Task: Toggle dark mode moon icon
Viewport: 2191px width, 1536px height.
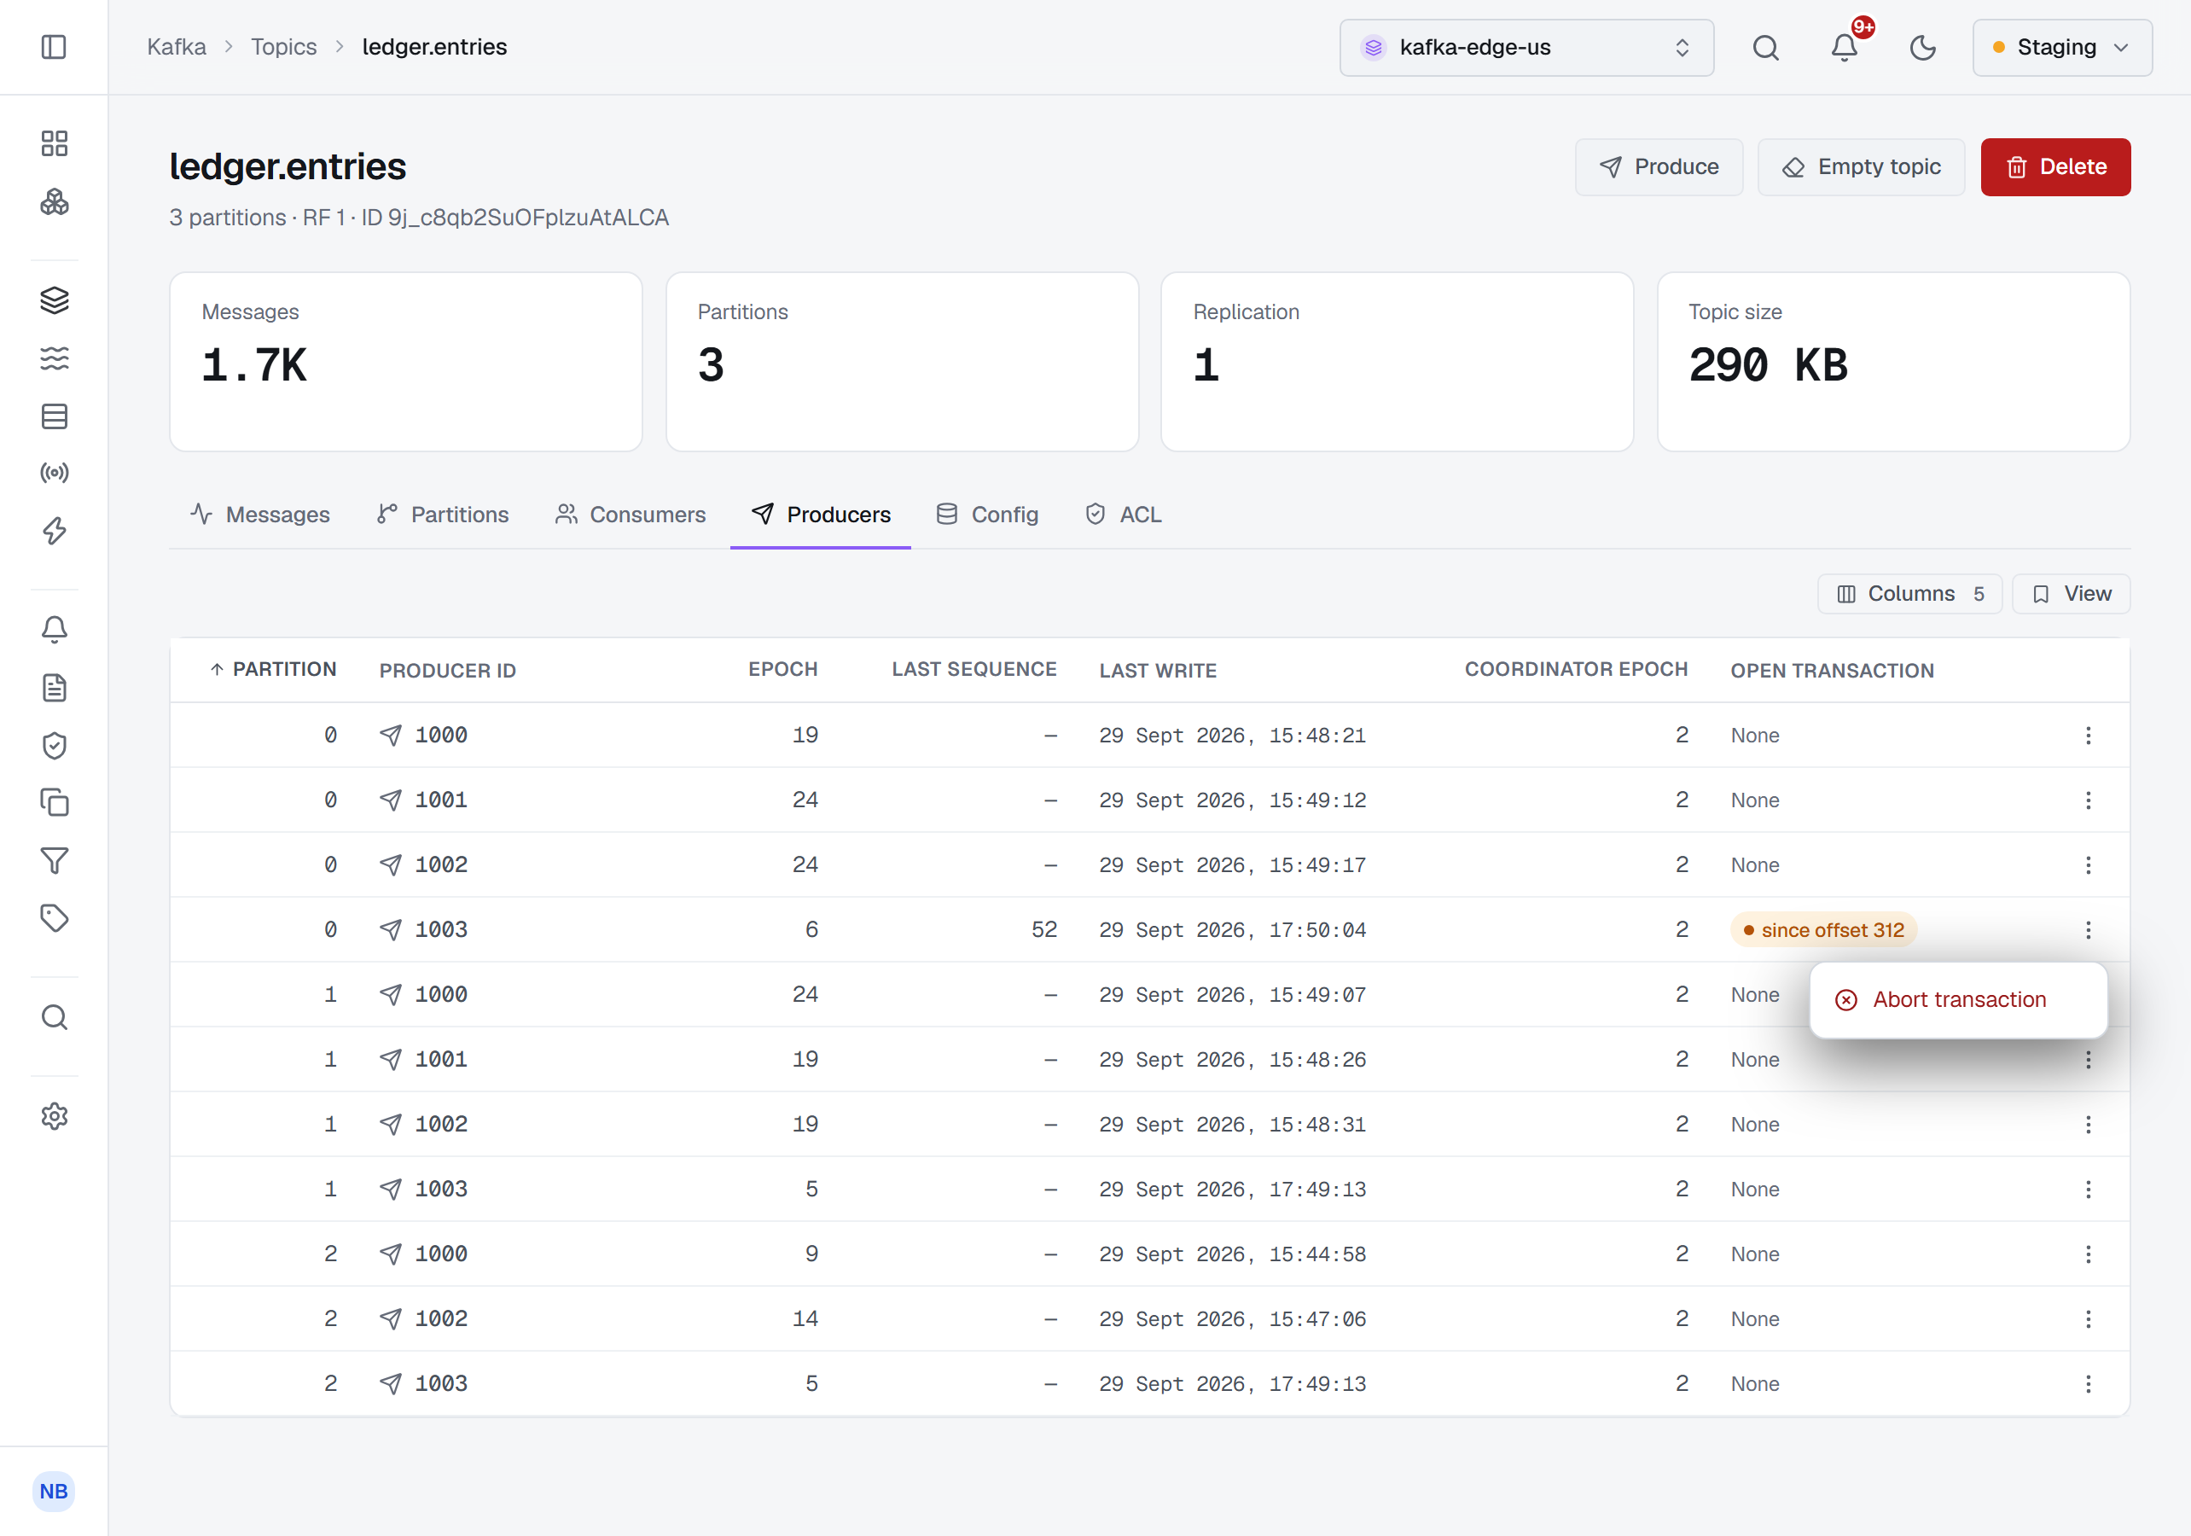Action: (x=1922, y=48)
